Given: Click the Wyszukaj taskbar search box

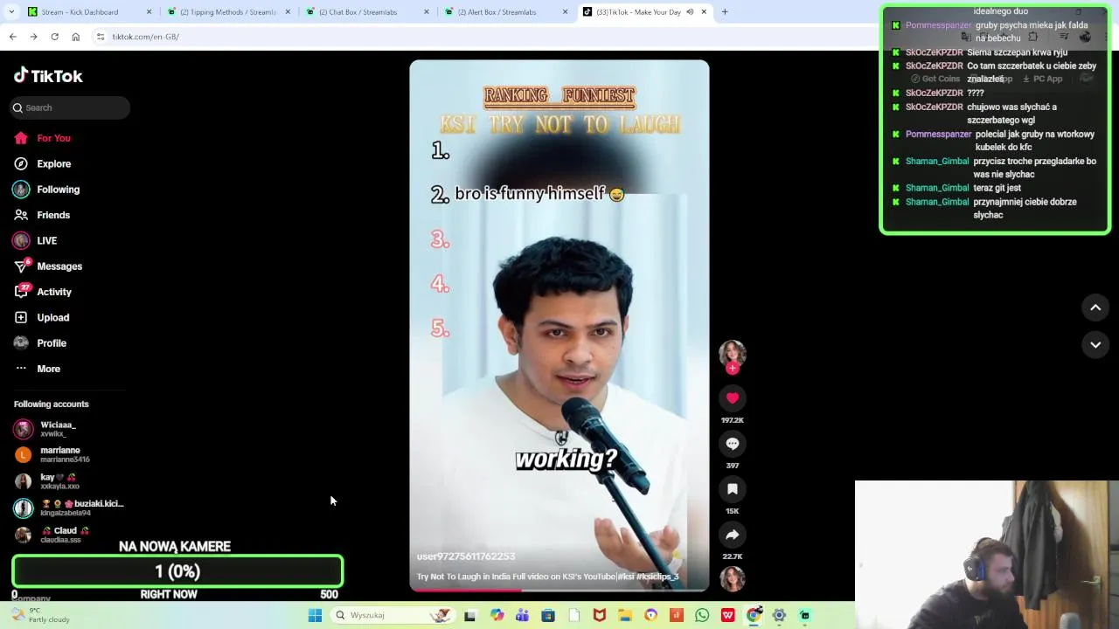Looking at the screenshot, I should click(392, 615).
